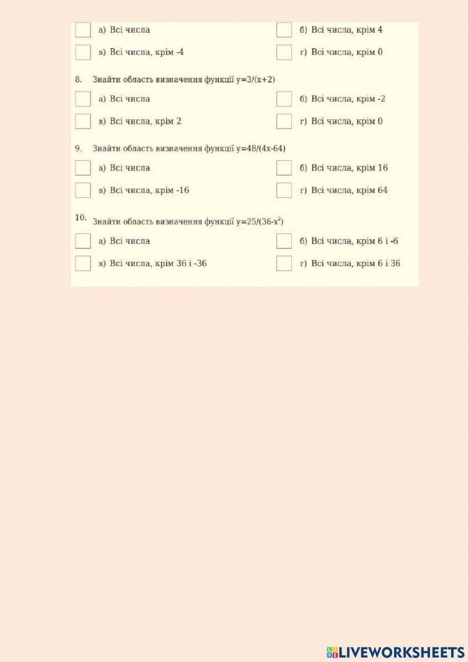The height and width of the screenshot is (662, 468).
Task: Check 'г) крім 0' box above question 8
Action: pyautogui.click(x=284, y=52)
